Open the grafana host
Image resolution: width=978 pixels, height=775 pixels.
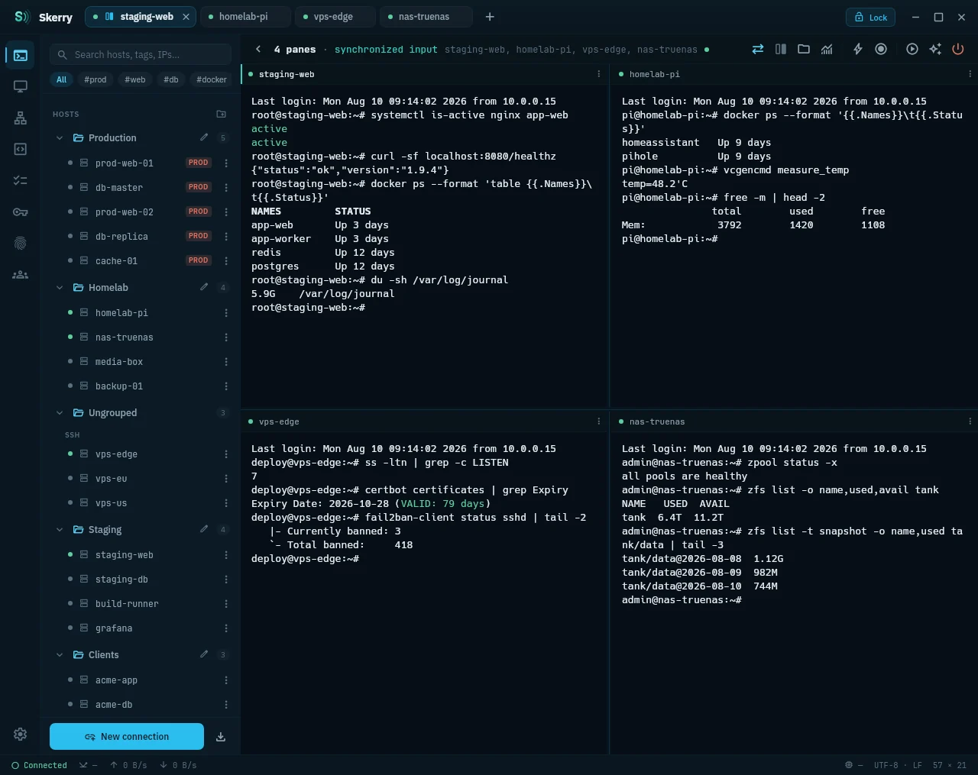coord(141,628)
